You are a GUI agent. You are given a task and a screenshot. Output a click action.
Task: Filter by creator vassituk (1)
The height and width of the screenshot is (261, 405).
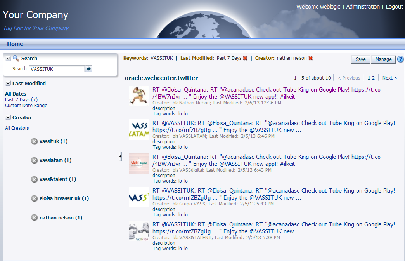54,141
